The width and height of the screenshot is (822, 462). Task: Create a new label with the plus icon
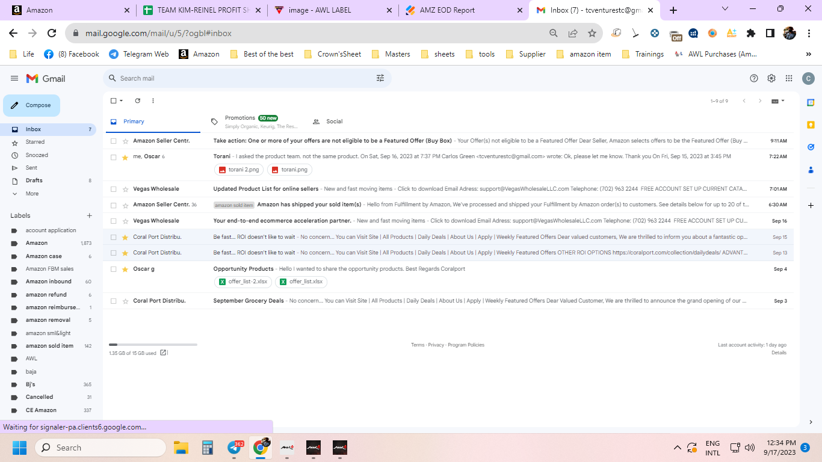pyautogui.click(x=90, y=215)
